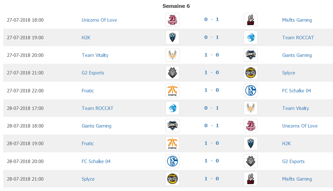333x191 pixels.
Task: Click the Splyce logo opposite G2 Esports
Action: point(251,73)
